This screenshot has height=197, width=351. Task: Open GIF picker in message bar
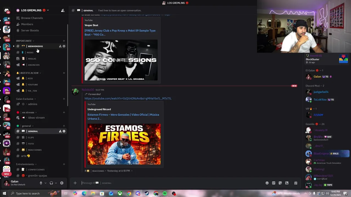(x=274, y=183)
